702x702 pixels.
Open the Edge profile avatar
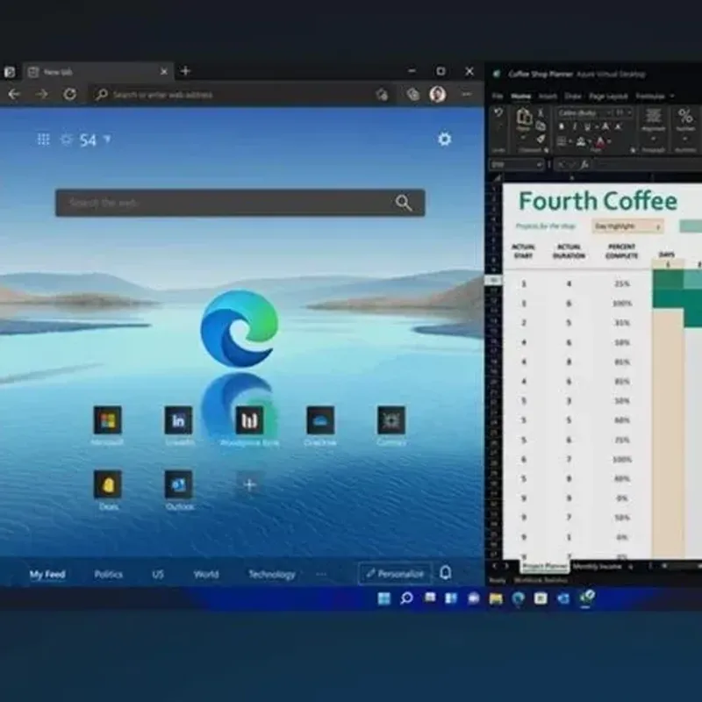pyautogui.click(x=437, y=94)
